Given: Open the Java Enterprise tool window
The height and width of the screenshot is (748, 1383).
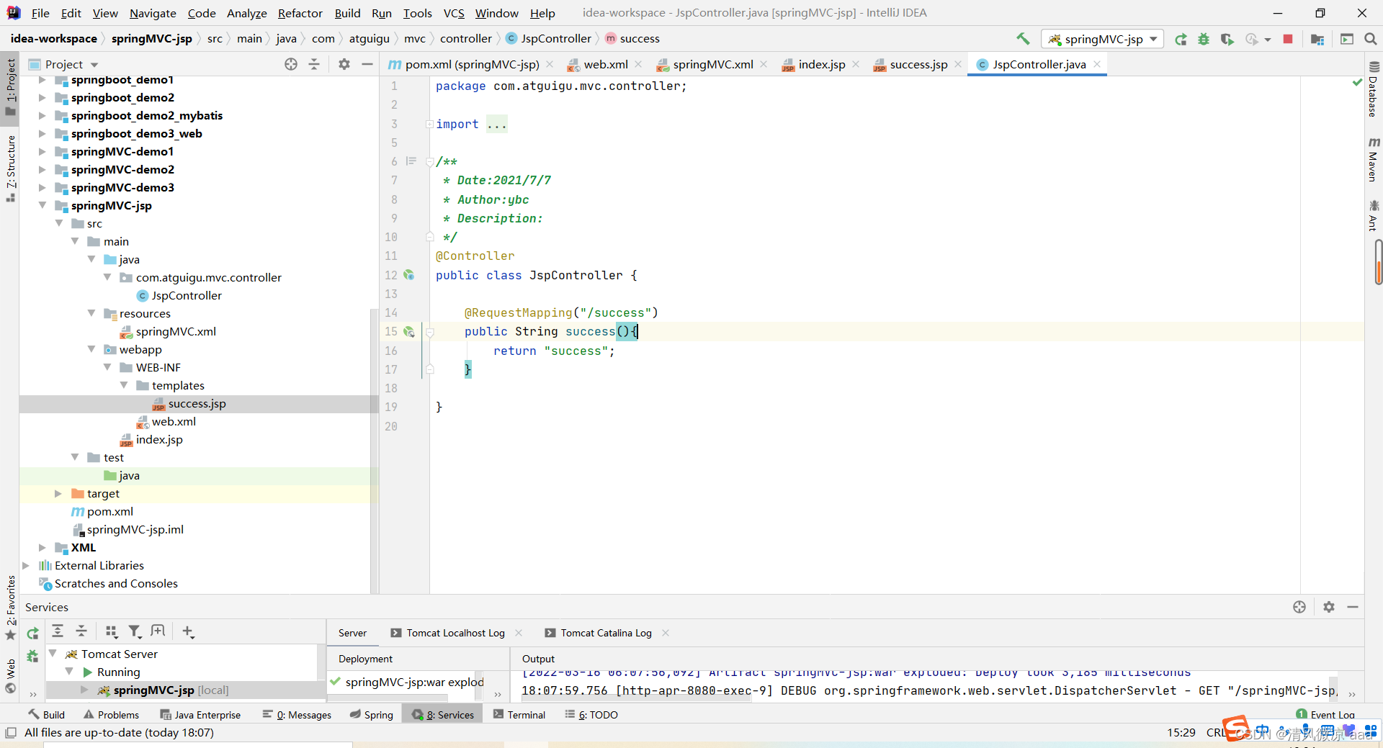Looking at the screenshot, I should point(200,714).
